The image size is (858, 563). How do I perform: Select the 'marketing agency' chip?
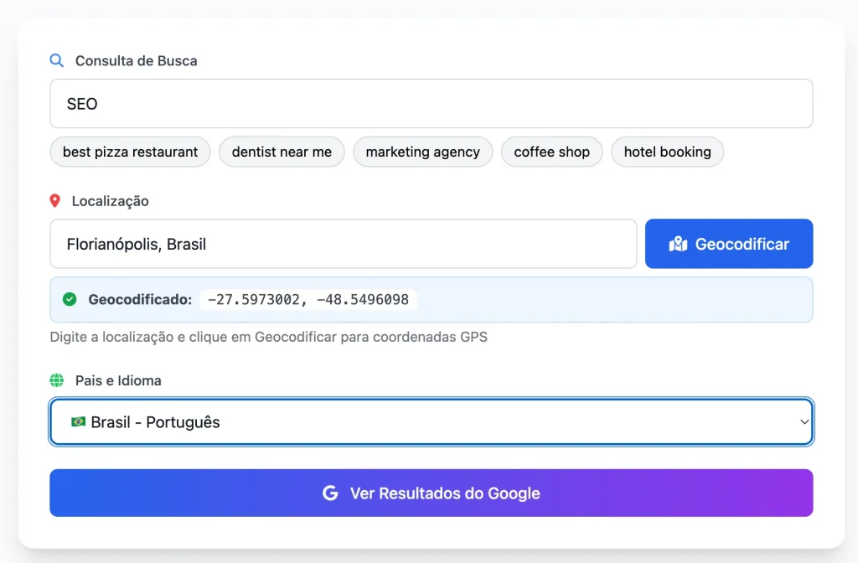tap(422, 152)
